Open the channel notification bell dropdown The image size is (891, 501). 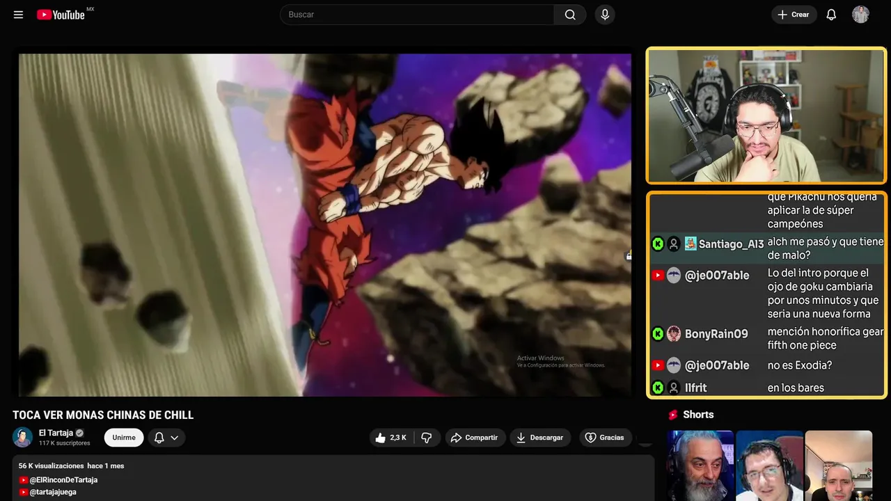coord(166,438)
